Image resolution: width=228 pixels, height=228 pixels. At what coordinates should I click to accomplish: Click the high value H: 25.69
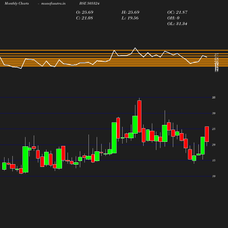(130, 12)
